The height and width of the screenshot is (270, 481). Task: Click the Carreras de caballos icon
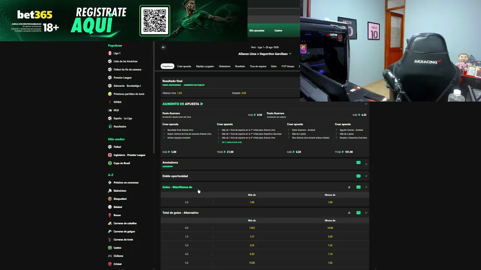click(110, 223)
